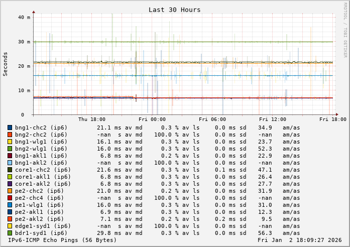This screenshot has height=247, width=350.
Task: Click the 'Last 30 Hours' graph title
Action: coord(174,10)
